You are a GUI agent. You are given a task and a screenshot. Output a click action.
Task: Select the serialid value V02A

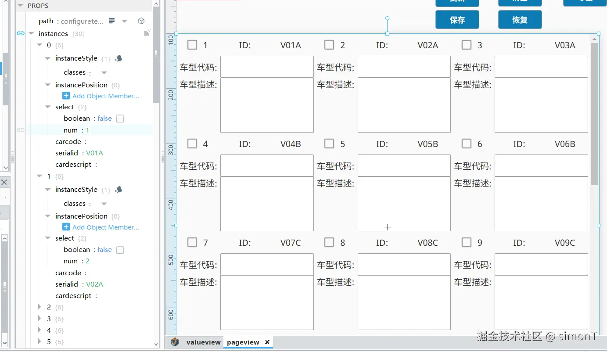[x=95, y=284]
